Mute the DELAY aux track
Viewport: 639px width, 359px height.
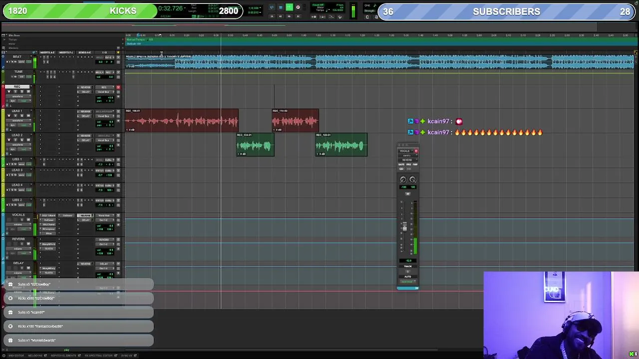[28, 268]
